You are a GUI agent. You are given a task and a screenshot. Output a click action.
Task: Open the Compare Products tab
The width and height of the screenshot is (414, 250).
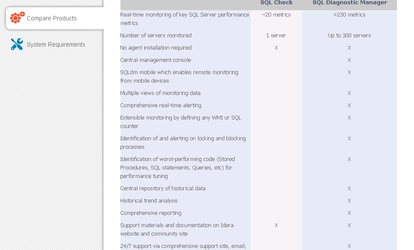tap(55, 18)
